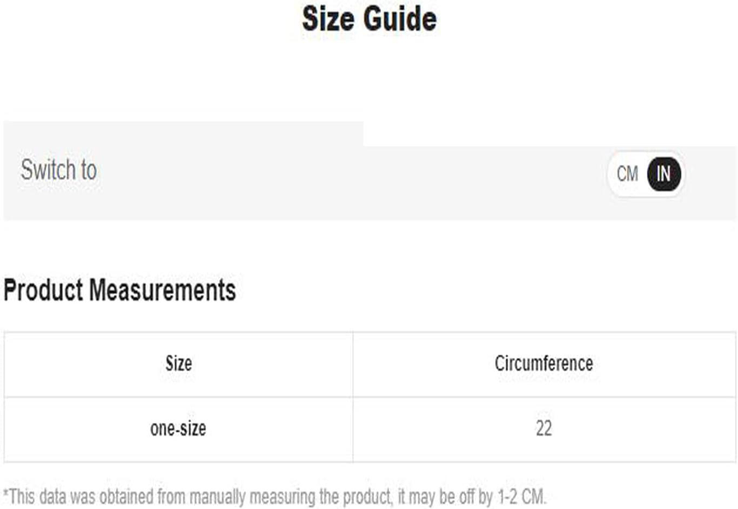Viewport: 738px width, 509px height.
Task: Select the circumference value 22
Action: tap(544, 429)
